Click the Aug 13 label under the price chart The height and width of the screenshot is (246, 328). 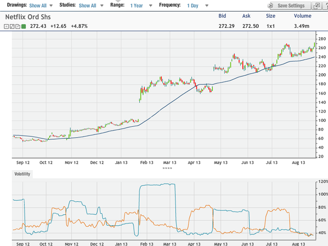298,162
